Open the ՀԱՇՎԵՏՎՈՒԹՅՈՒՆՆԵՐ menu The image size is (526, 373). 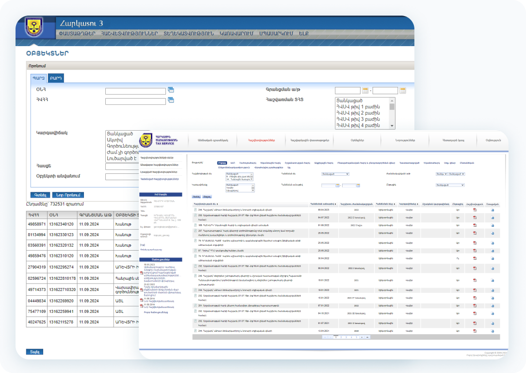click(x=130, y=34)
